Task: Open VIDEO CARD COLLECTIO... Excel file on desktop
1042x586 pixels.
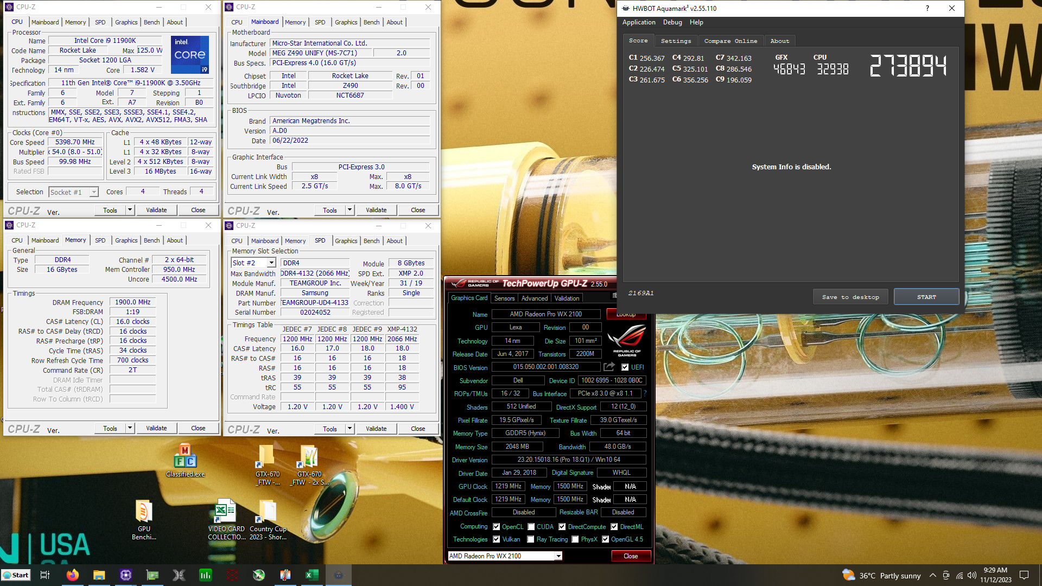Action: (x=226, y=520)
